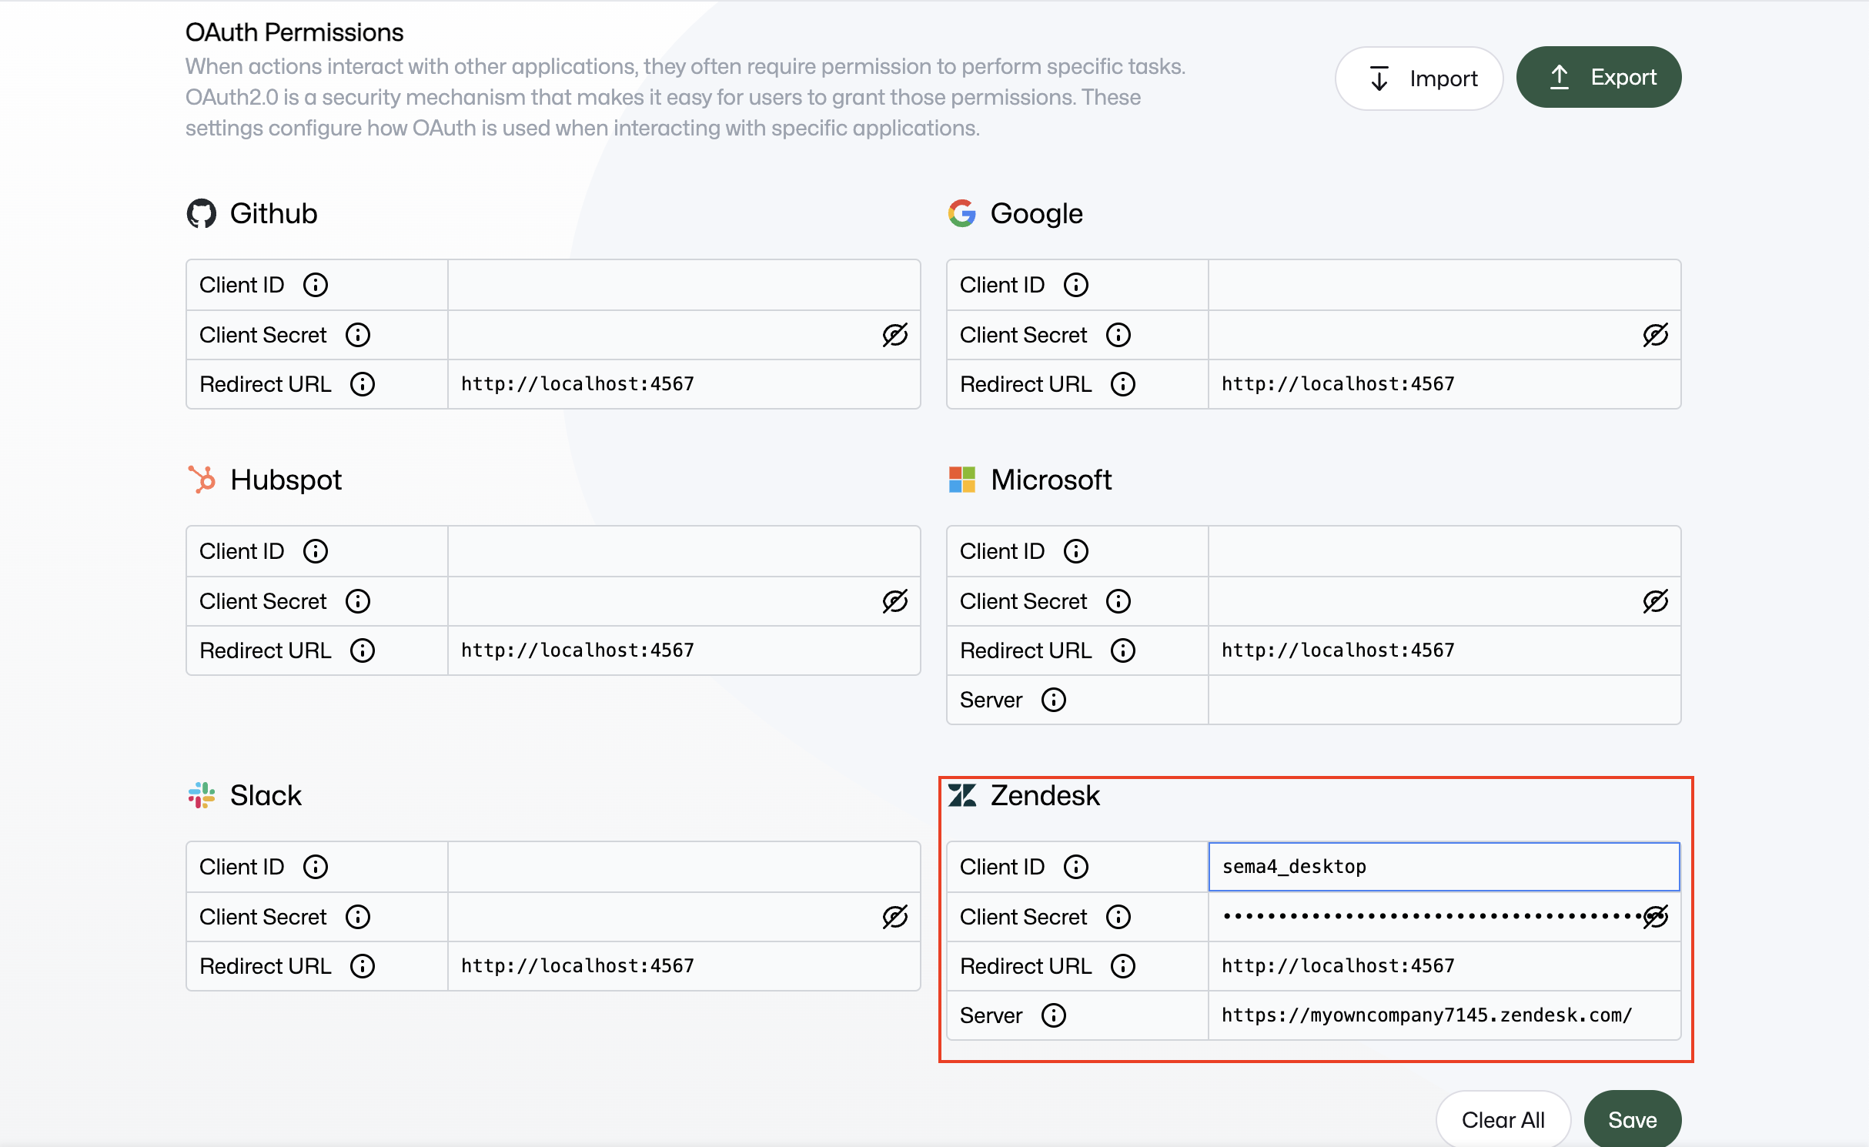Click the Google Client ID info icon
This screenshot has width=1869, height=1147.
(1076, 285)
